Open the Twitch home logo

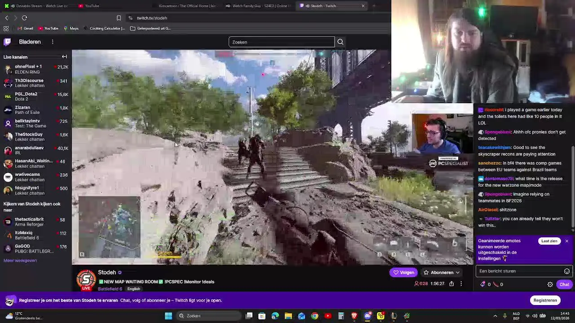pos(7,42)
